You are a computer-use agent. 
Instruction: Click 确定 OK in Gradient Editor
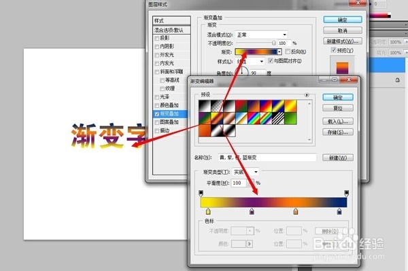338,97
